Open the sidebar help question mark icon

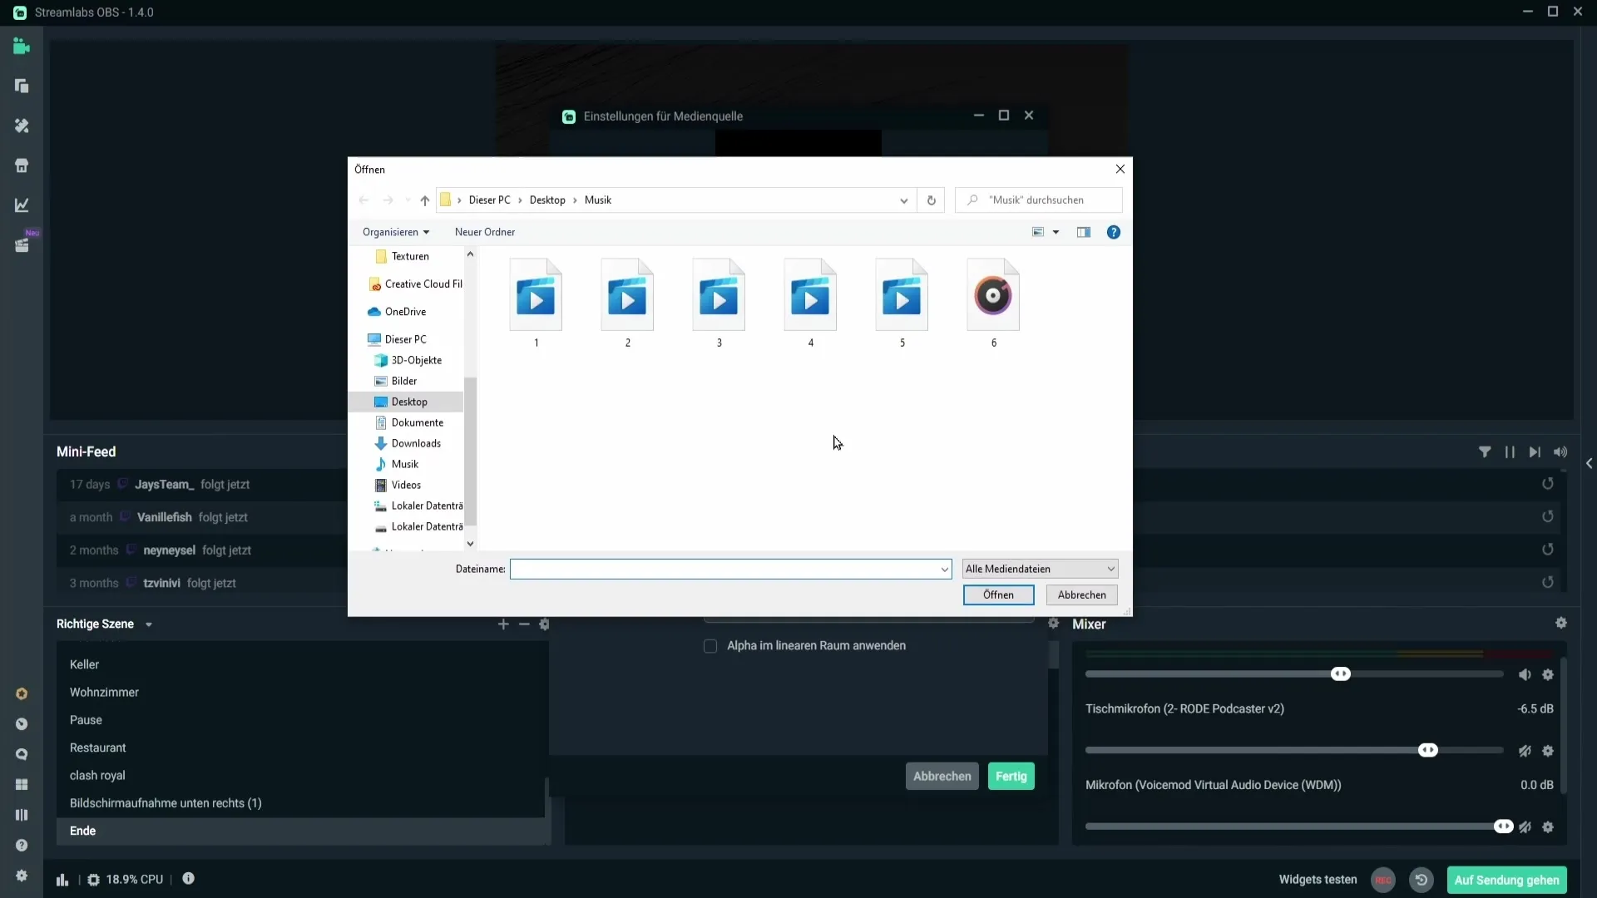pyautogui.click(x=22, y=846)
